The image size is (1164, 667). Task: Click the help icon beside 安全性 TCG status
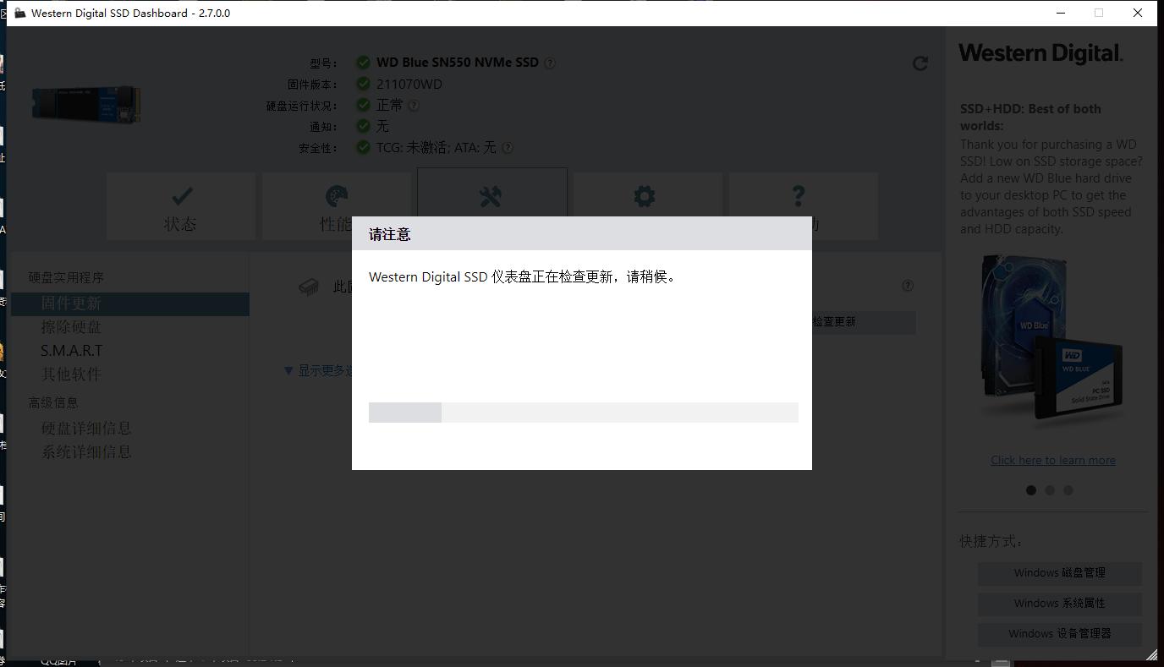click(507, 147)
